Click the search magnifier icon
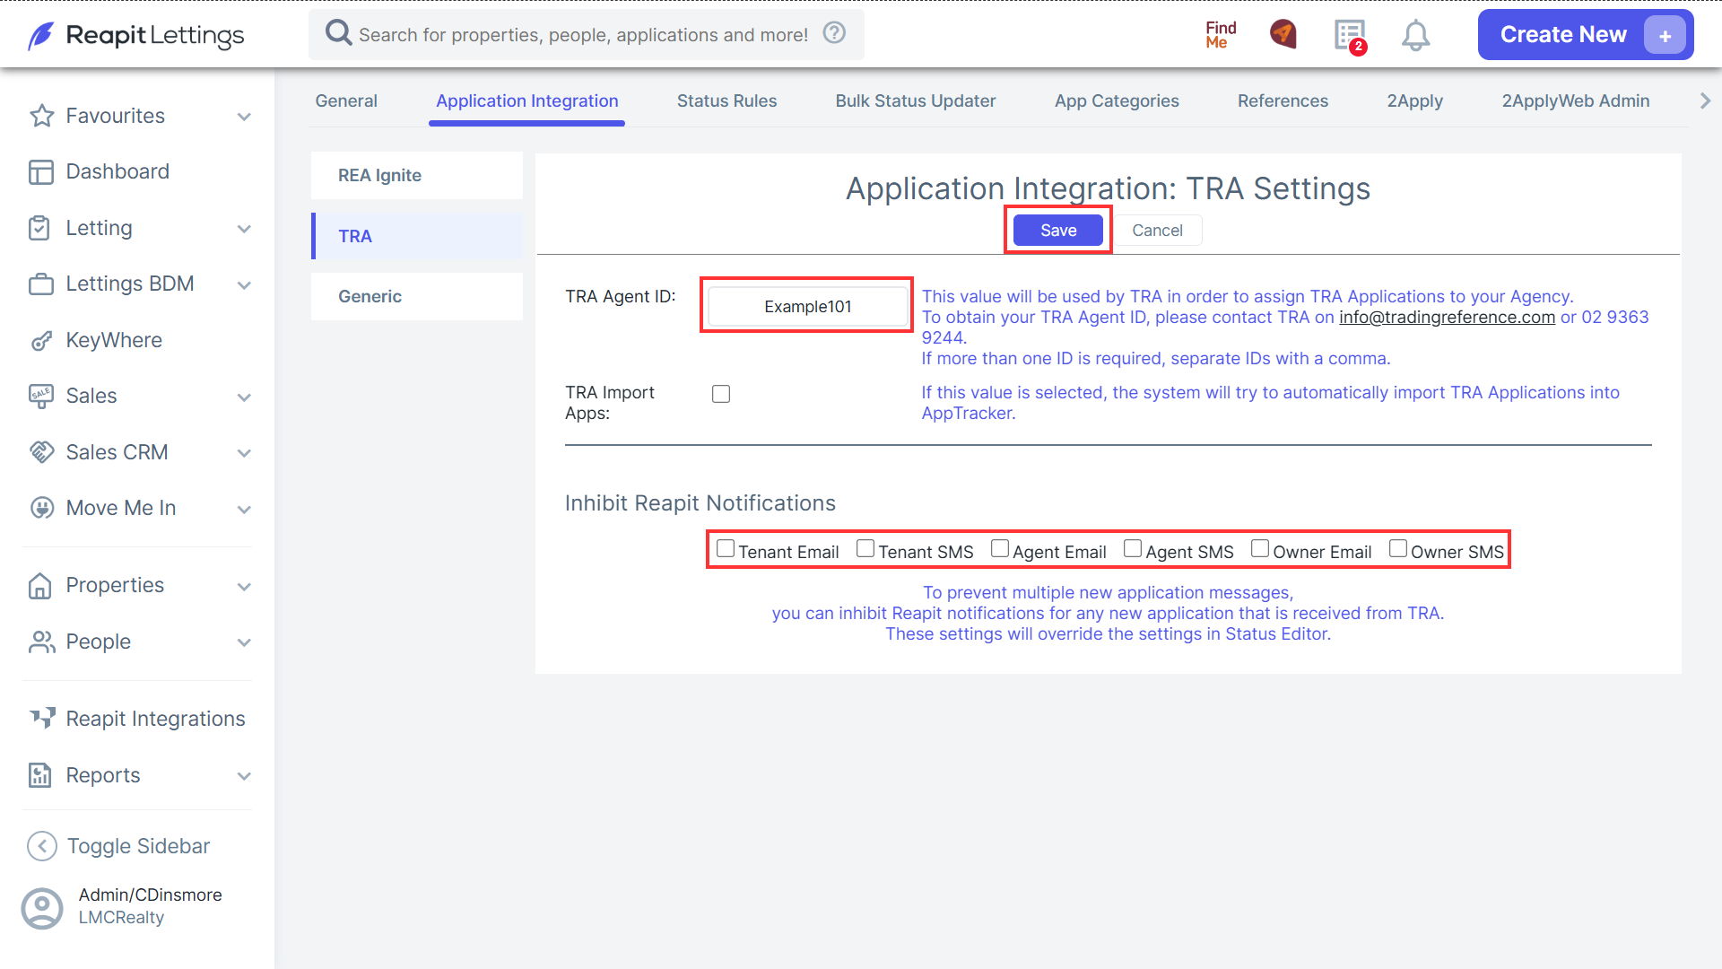 (x=338, y=33)
